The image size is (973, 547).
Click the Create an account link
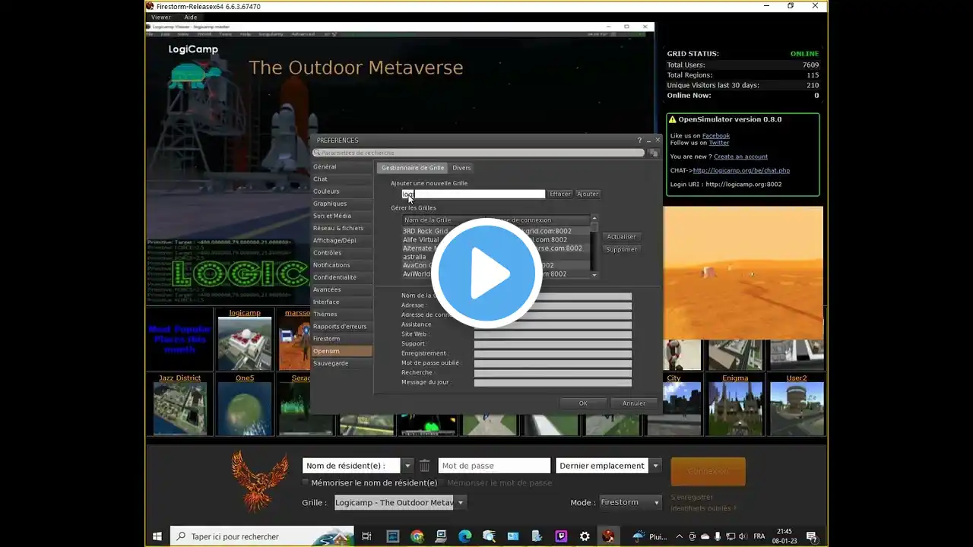click(740, 157)
